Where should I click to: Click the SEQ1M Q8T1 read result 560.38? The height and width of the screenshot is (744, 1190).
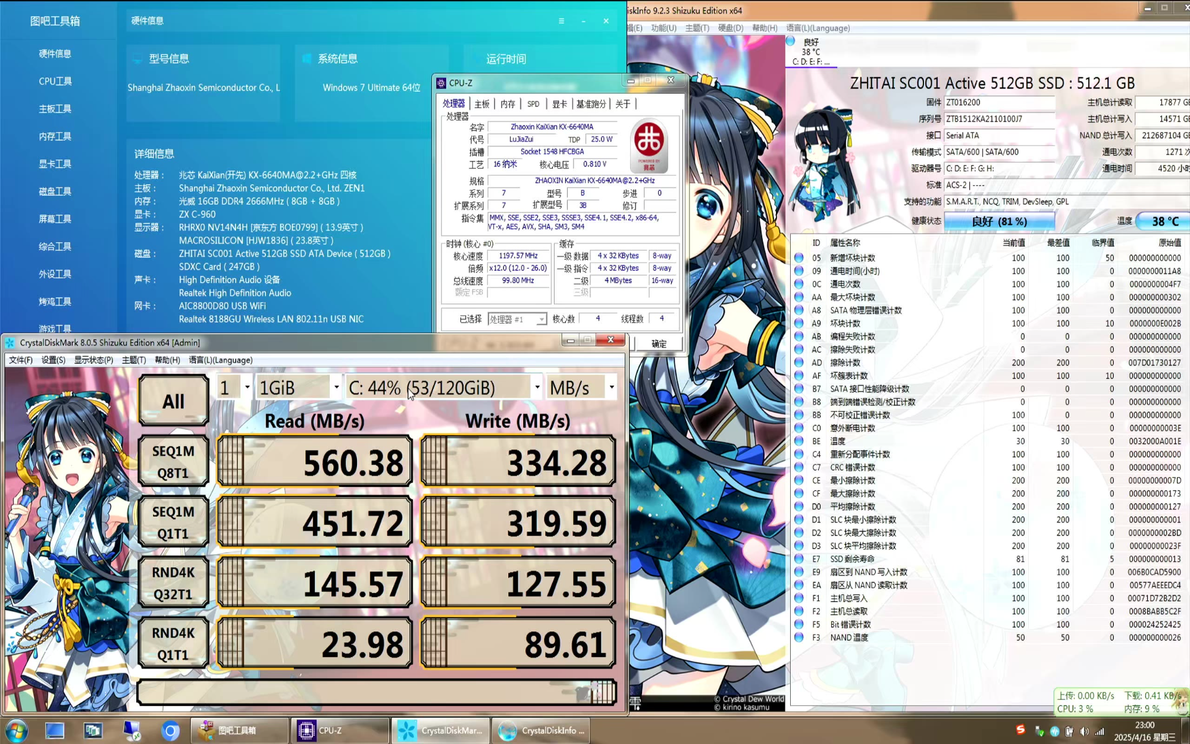(x=315, y=461)
